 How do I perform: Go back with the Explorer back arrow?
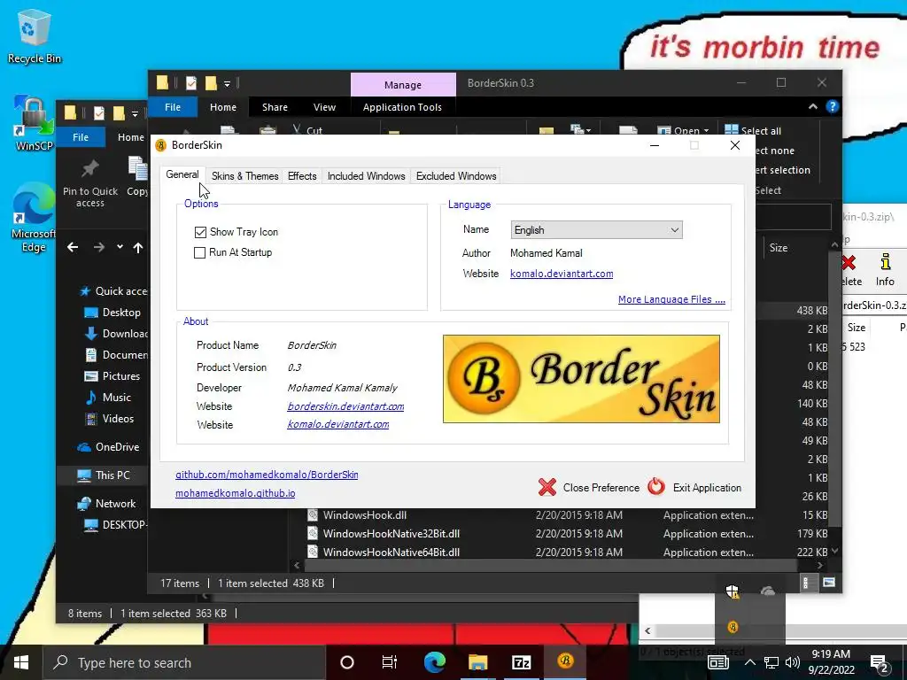coord(73,248)
